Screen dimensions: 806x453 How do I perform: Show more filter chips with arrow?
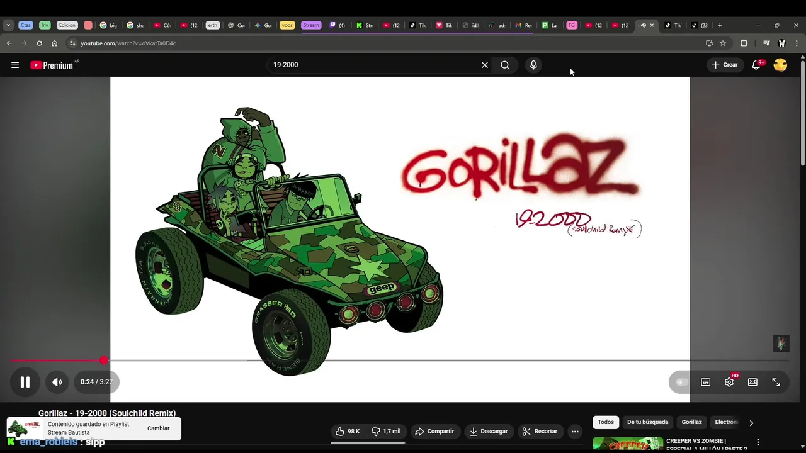pos(751,423)
